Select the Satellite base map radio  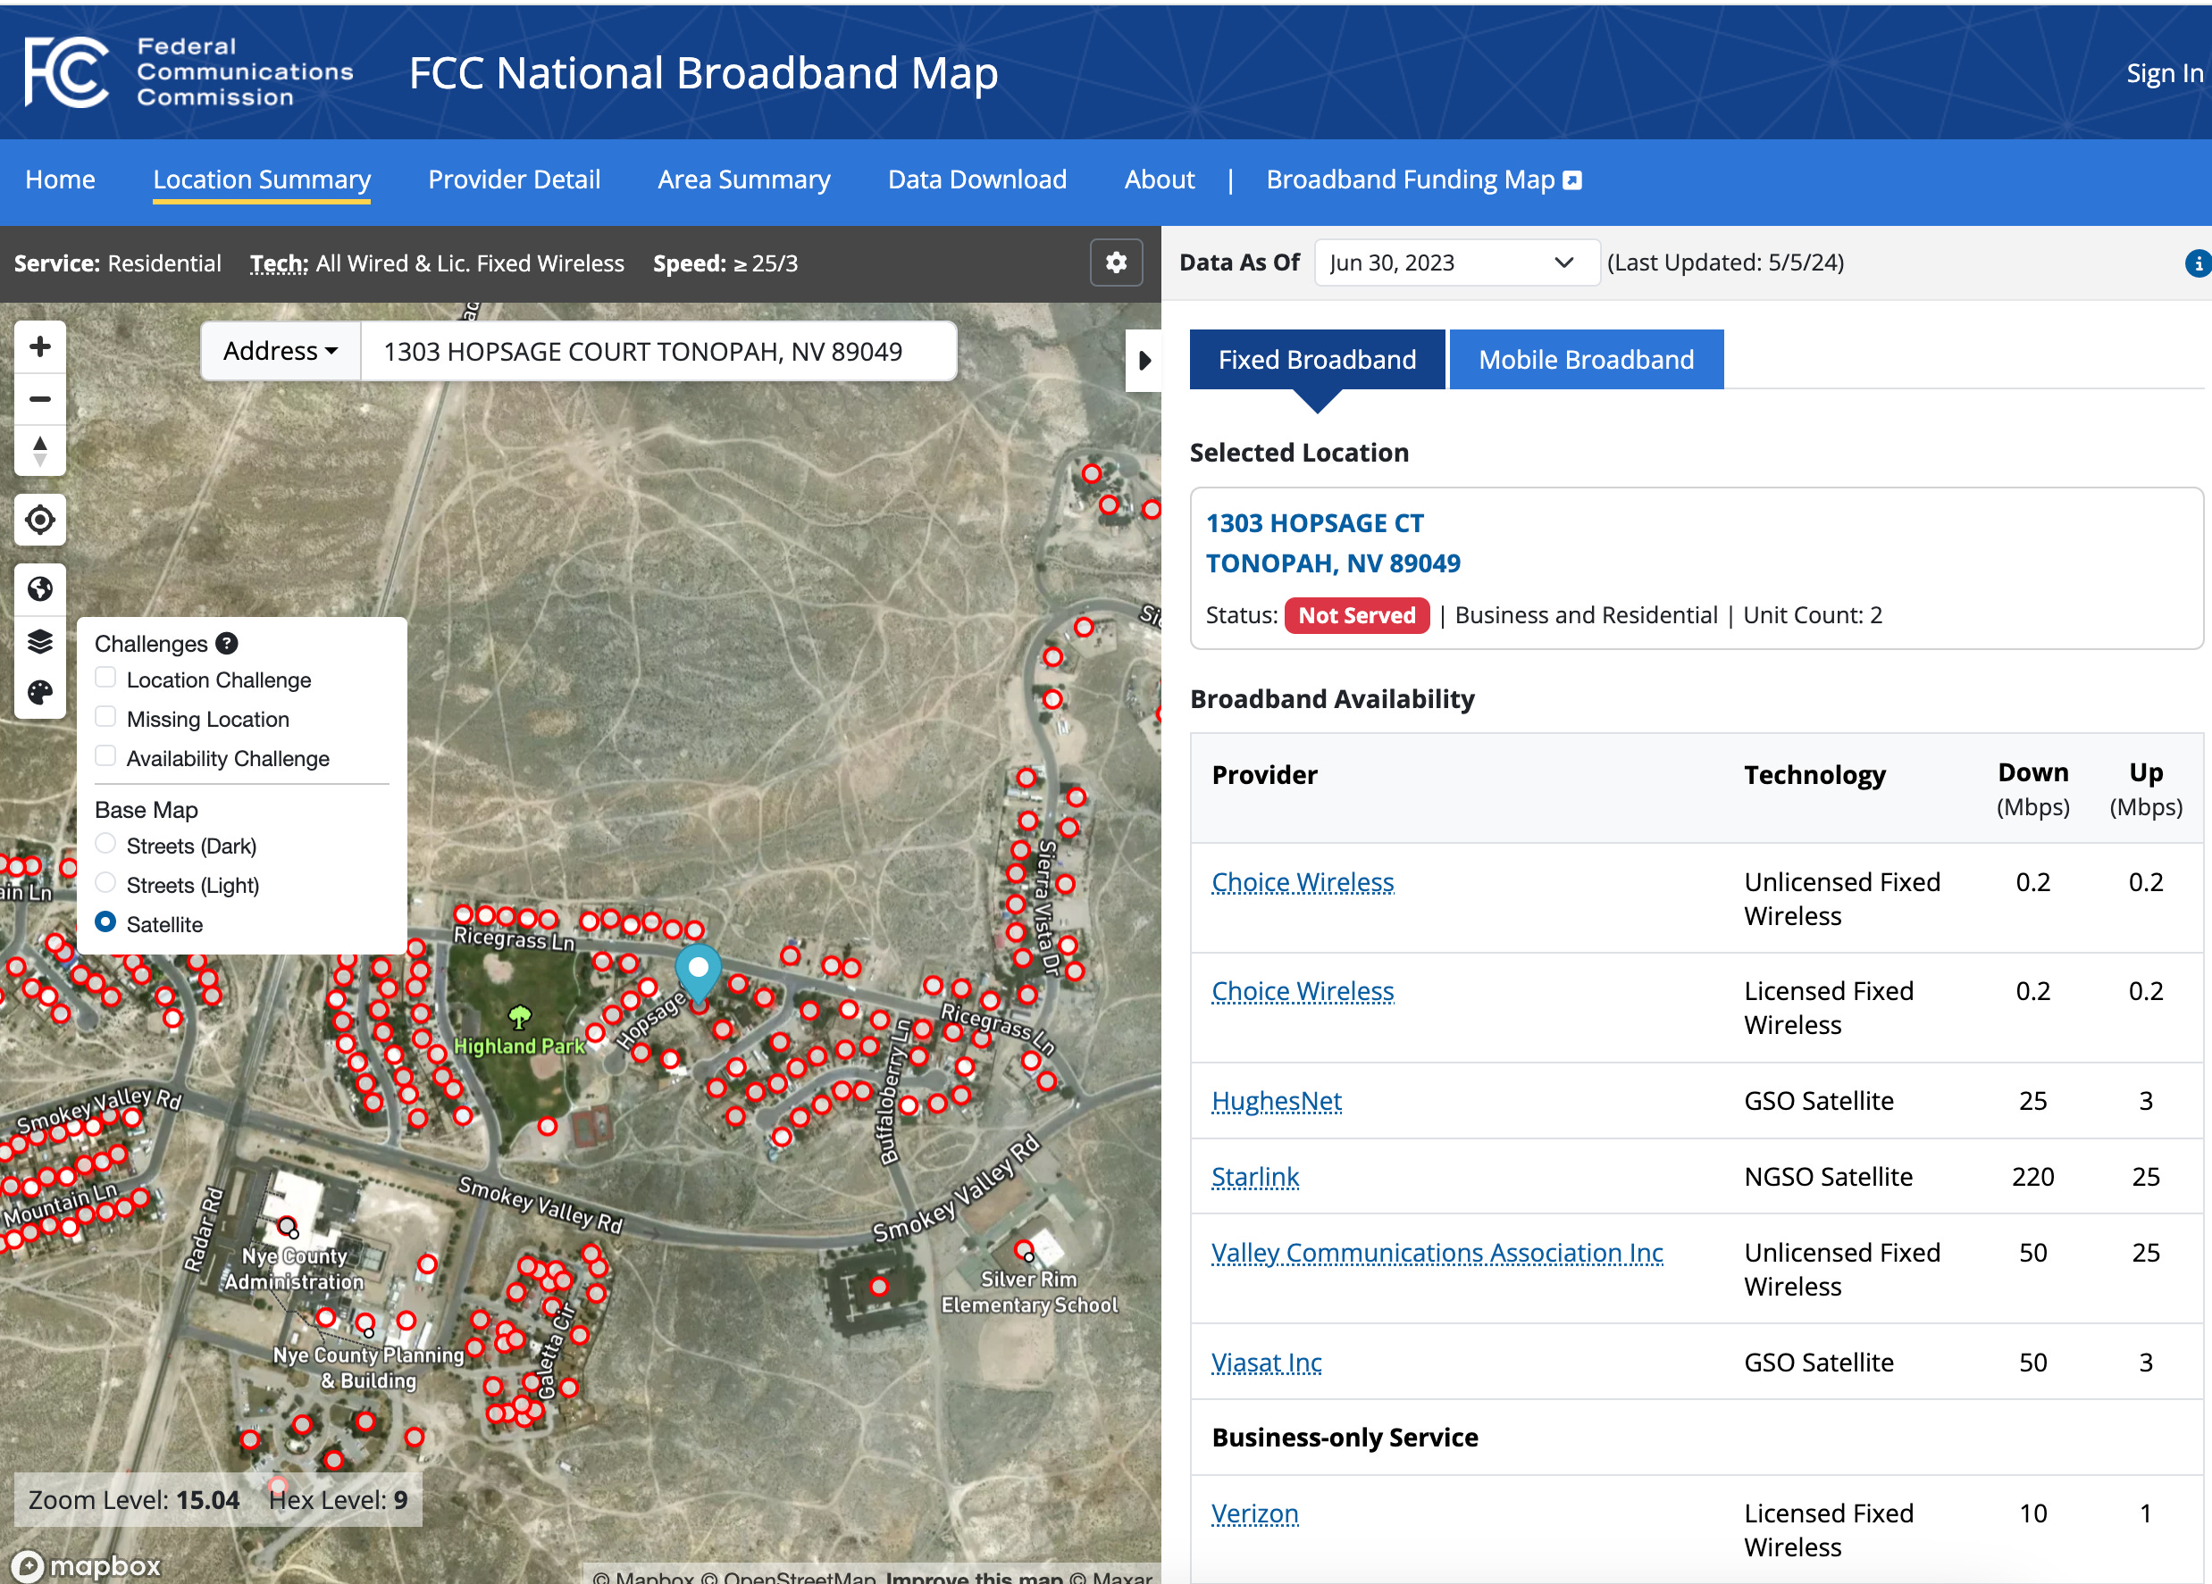[x=105, y=921]
